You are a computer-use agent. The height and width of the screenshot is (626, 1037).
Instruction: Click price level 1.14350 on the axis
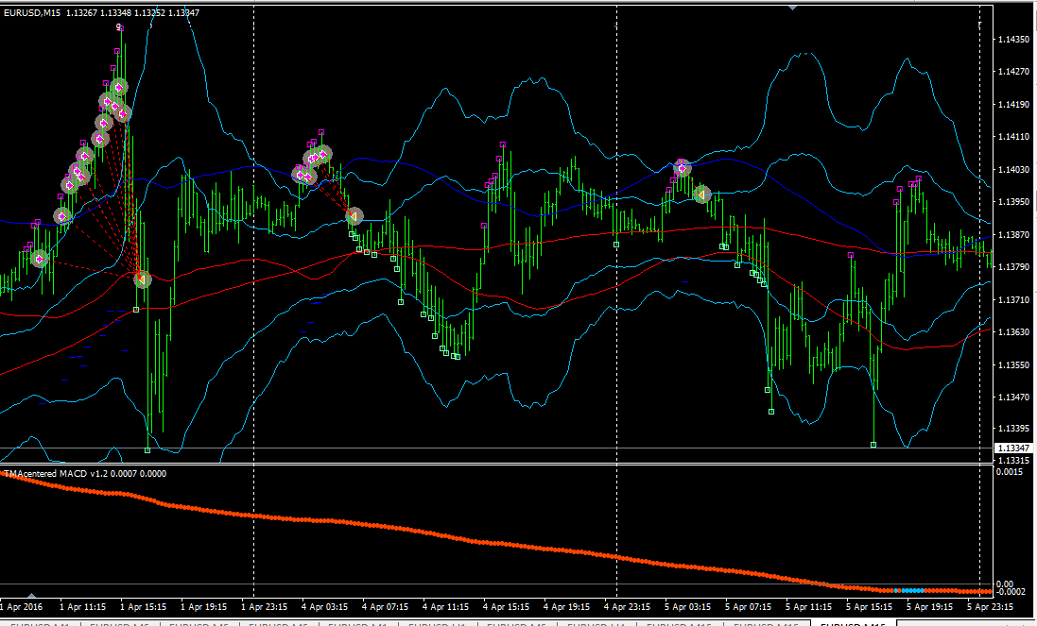[1014, 40]
